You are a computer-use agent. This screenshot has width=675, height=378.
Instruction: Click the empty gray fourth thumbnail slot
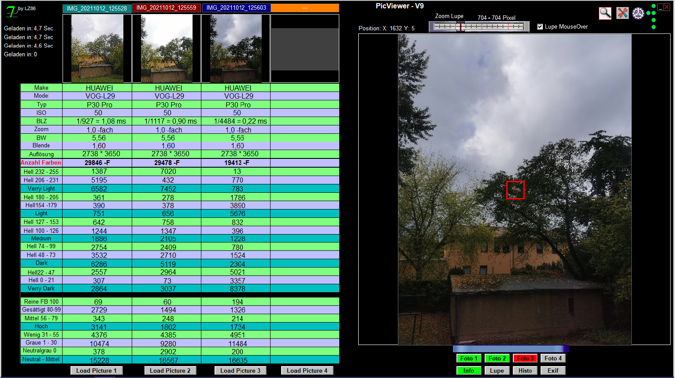pos(305,48)
